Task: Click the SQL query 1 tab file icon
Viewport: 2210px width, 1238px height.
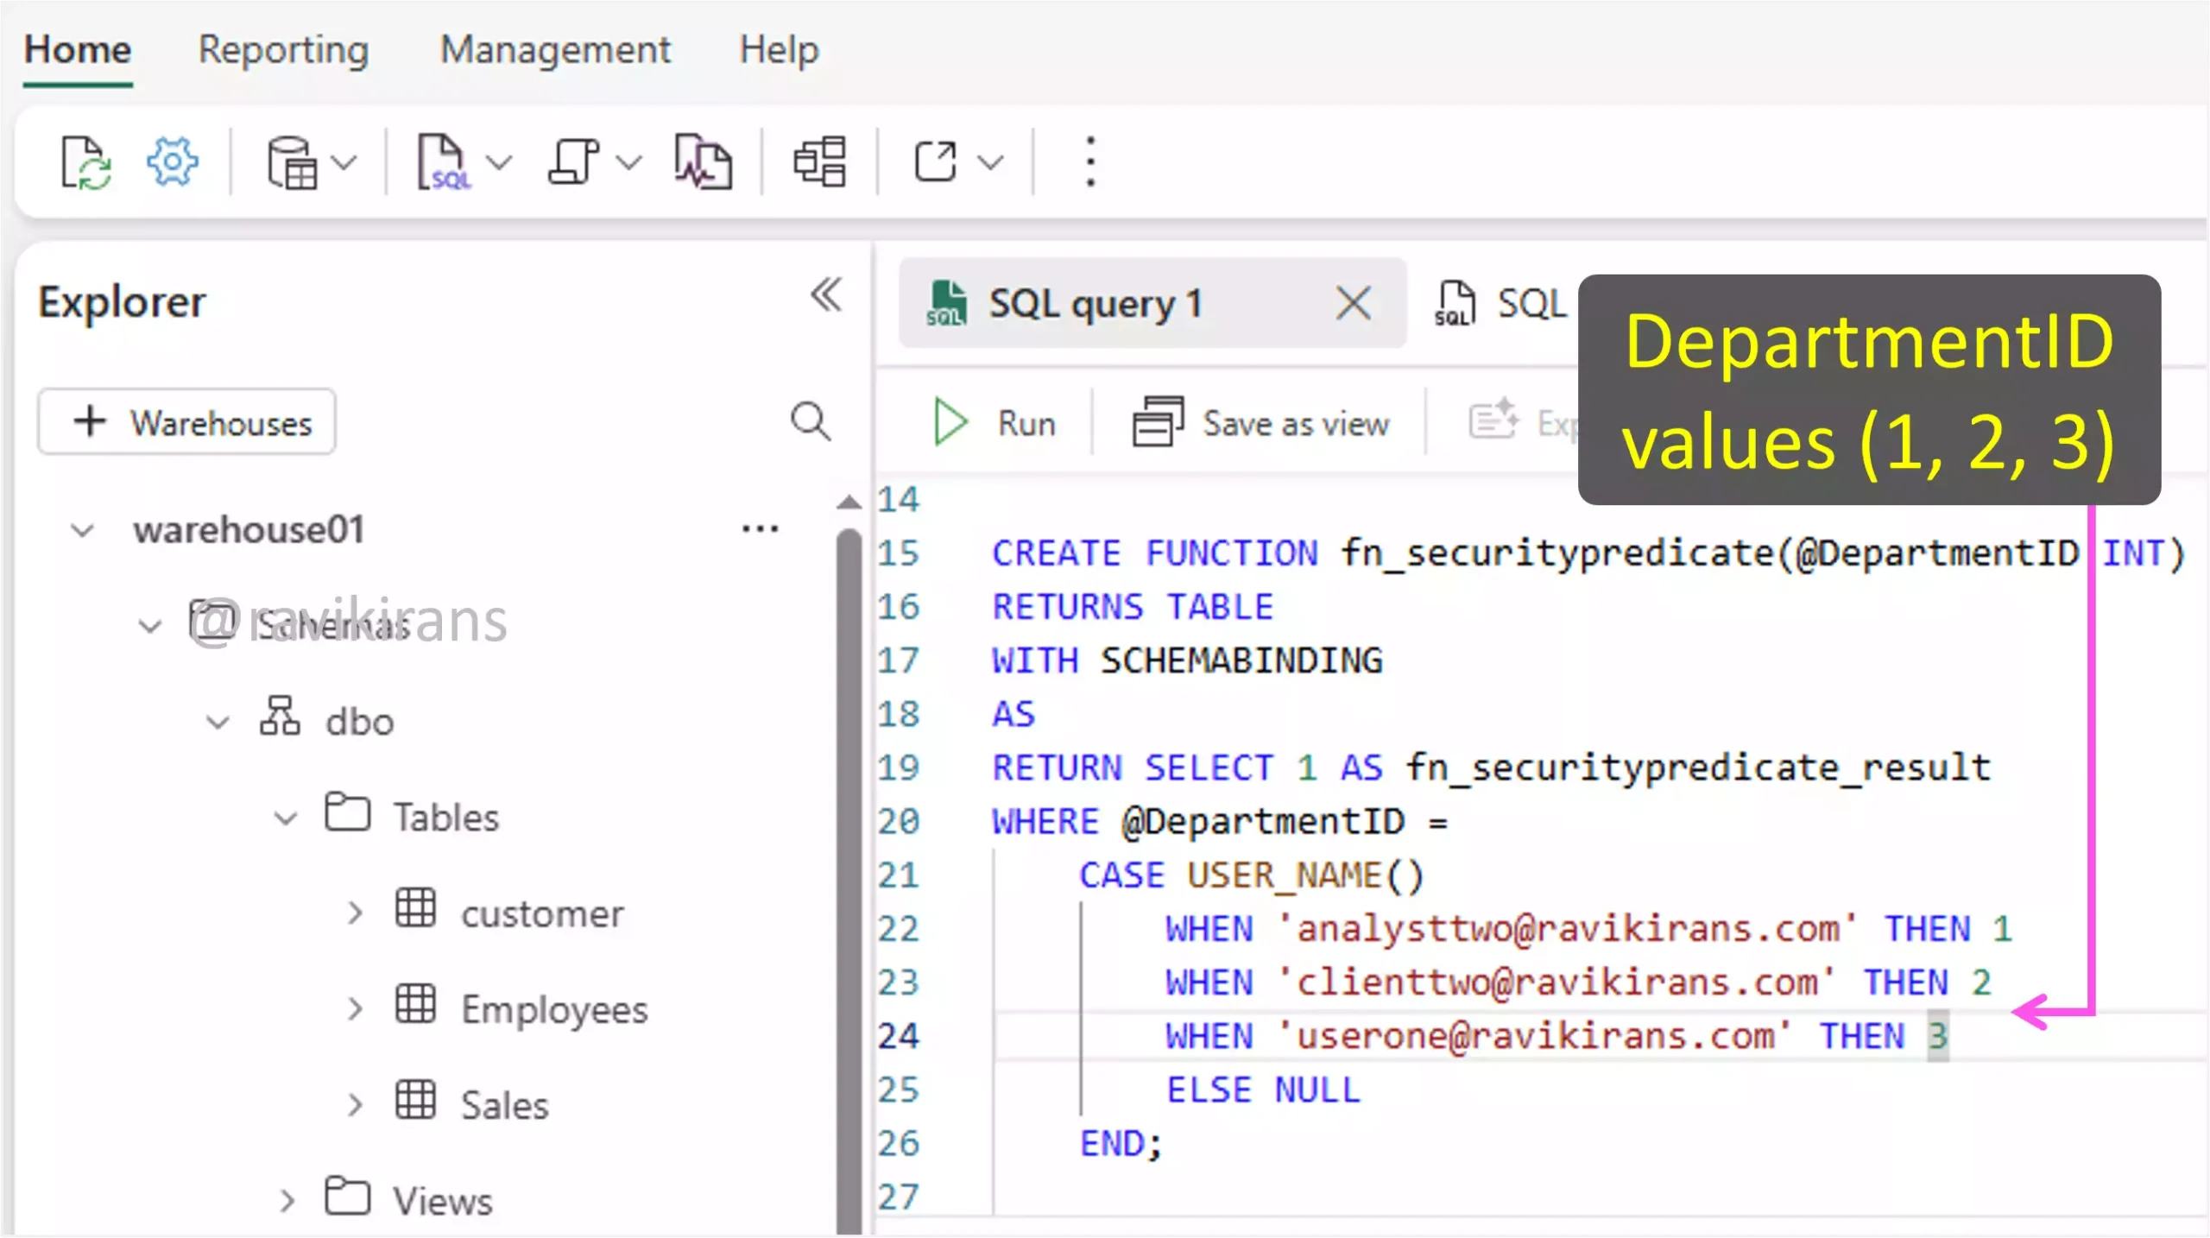Action: (945, 303)
